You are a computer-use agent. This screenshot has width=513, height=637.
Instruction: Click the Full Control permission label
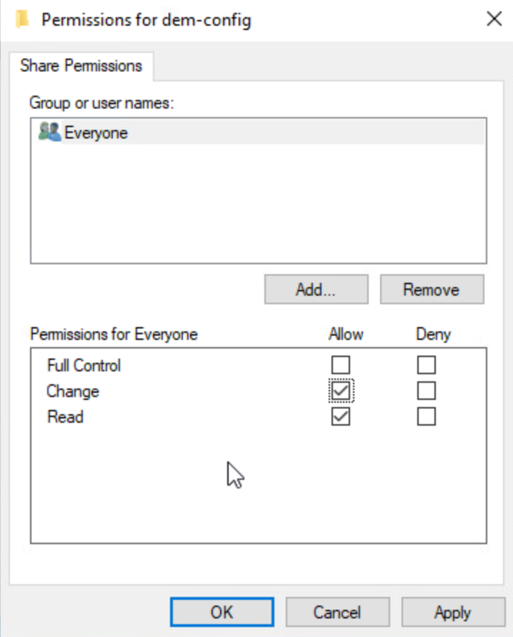click(x=84, y=366)
